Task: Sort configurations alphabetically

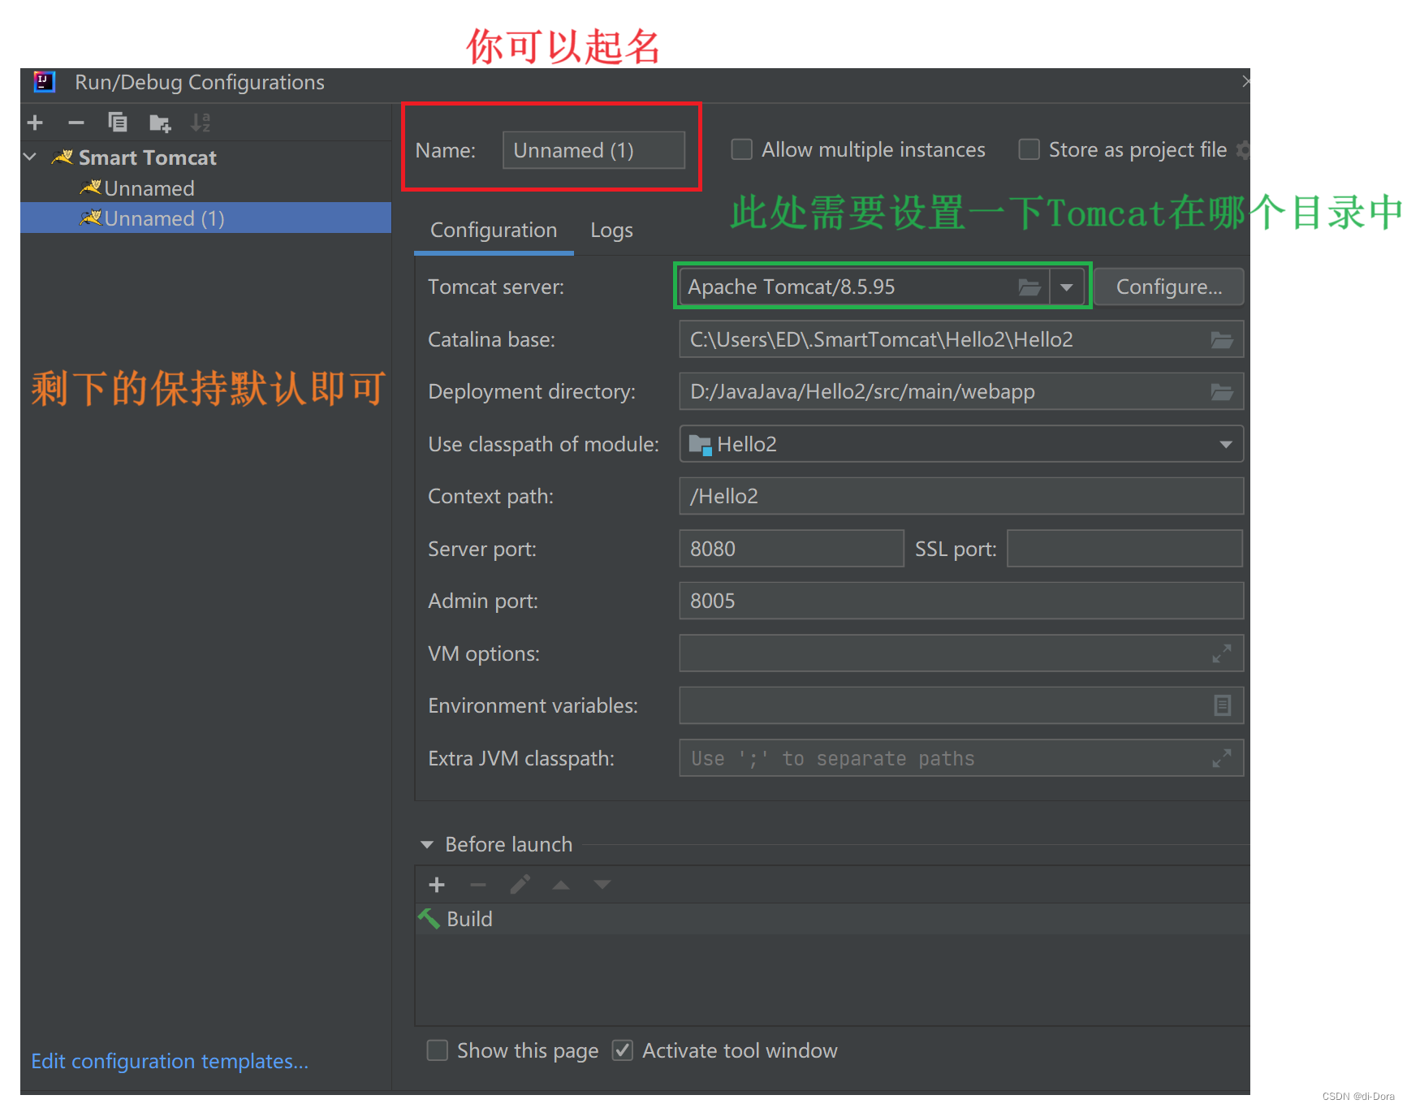Action: click(x=201, y=123)
